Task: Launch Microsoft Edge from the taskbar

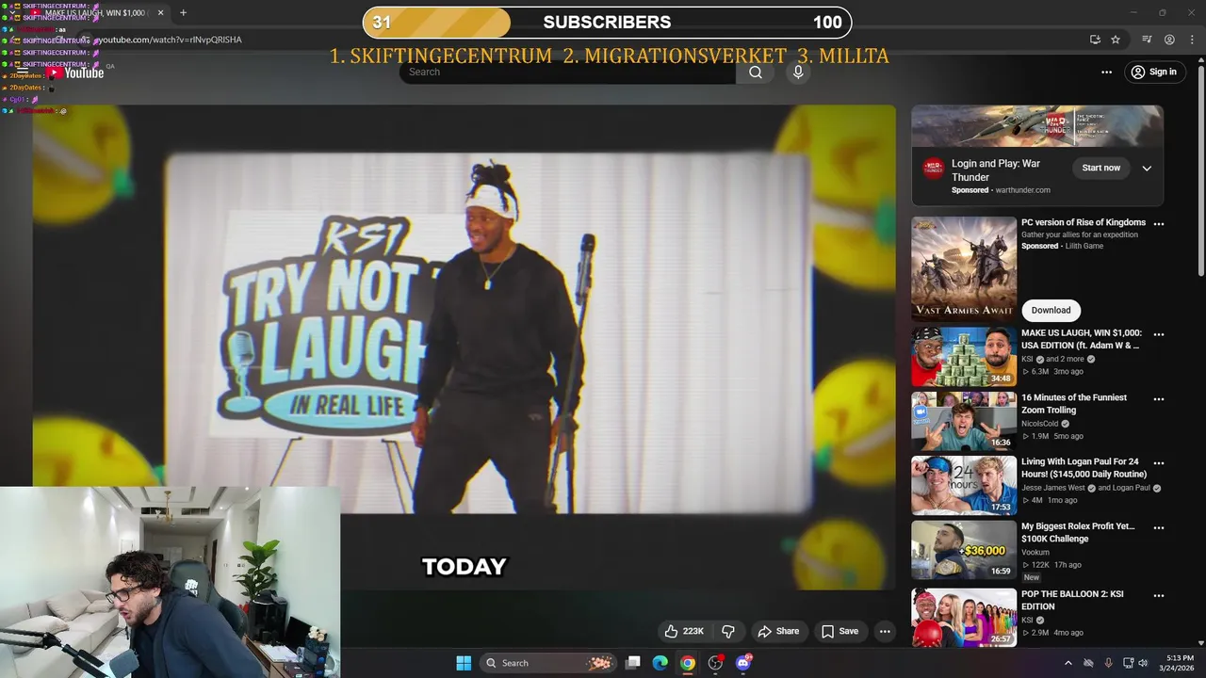Action: pyautogui.click(x=660, y=663)
